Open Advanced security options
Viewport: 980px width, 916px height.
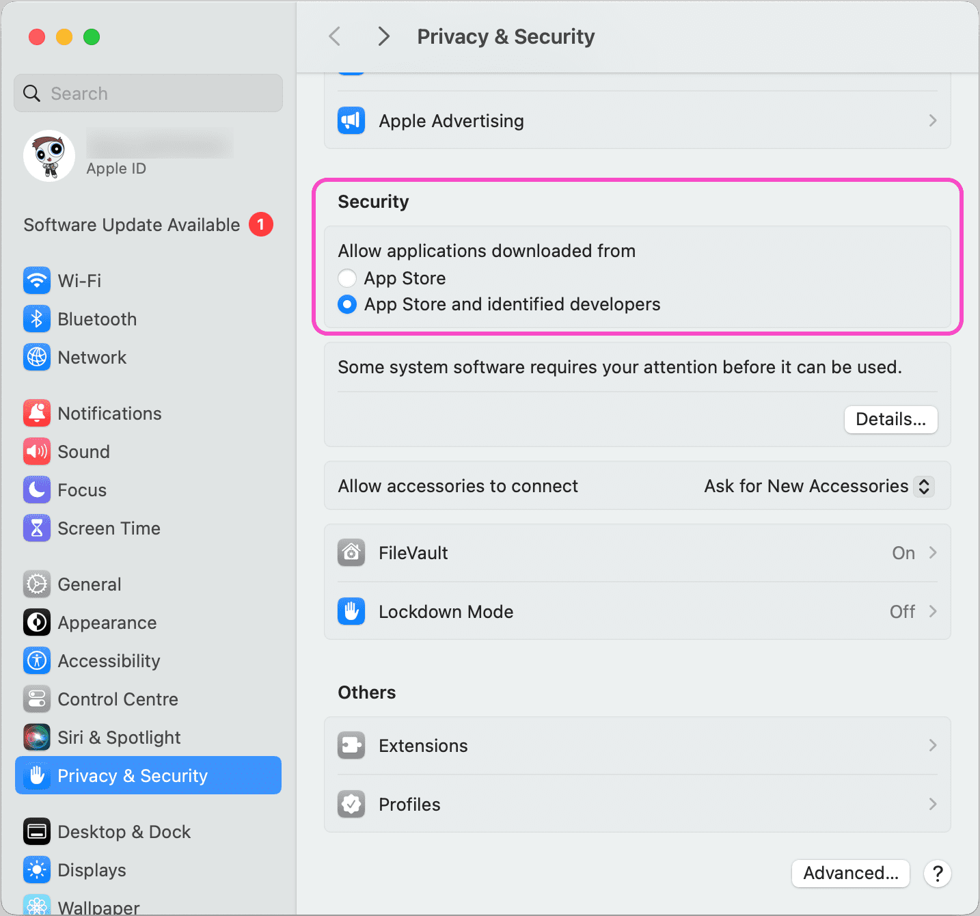[x=850, y=873]
